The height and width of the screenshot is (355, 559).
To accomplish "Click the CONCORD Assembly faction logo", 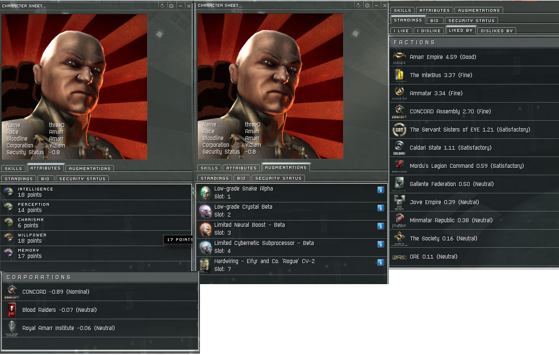I will [x=399, y=112].
